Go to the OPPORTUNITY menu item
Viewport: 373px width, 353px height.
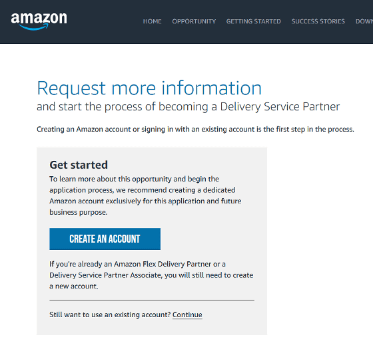(x=194, y=21)
